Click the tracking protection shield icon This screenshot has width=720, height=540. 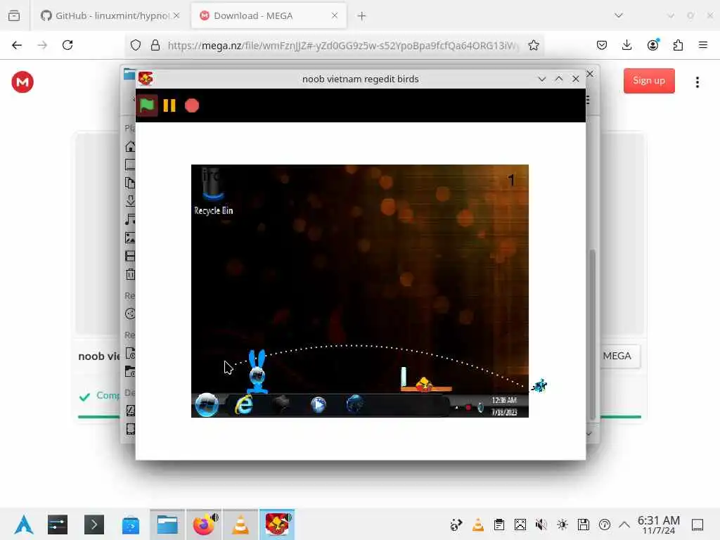coord(136,45)
